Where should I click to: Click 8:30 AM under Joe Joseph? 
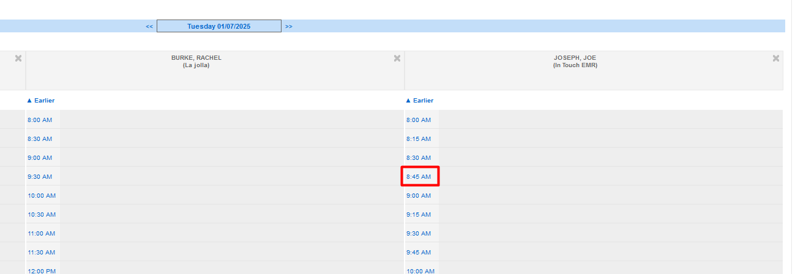coord(419,158)
